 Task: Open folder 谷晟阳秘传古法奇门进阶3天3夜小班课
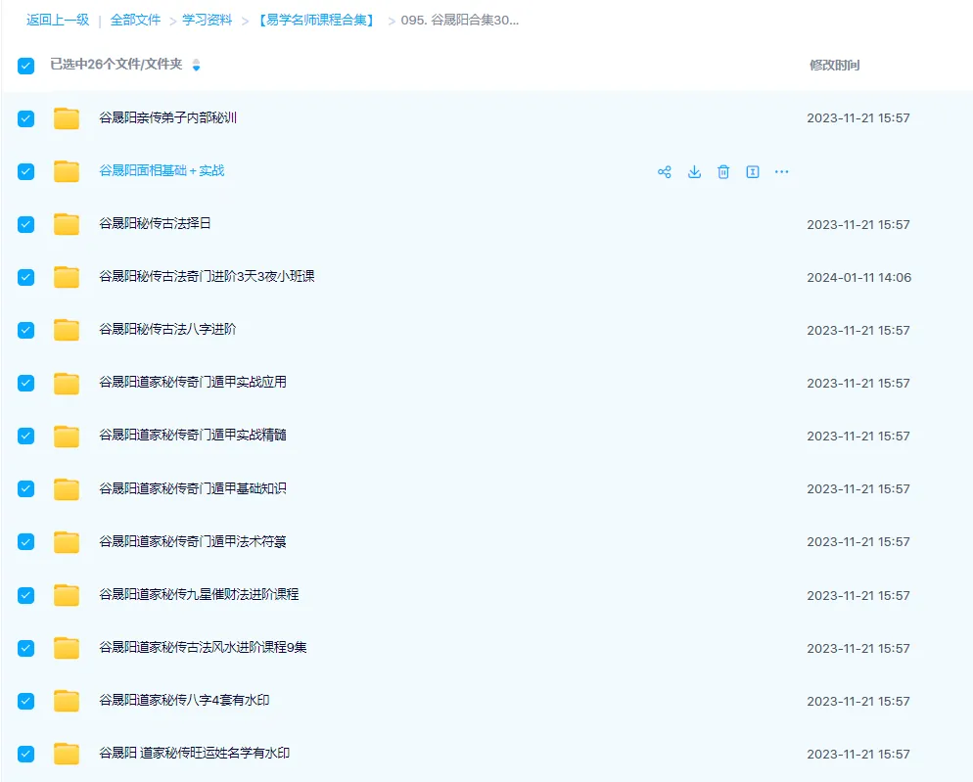(x=207, y=276)
